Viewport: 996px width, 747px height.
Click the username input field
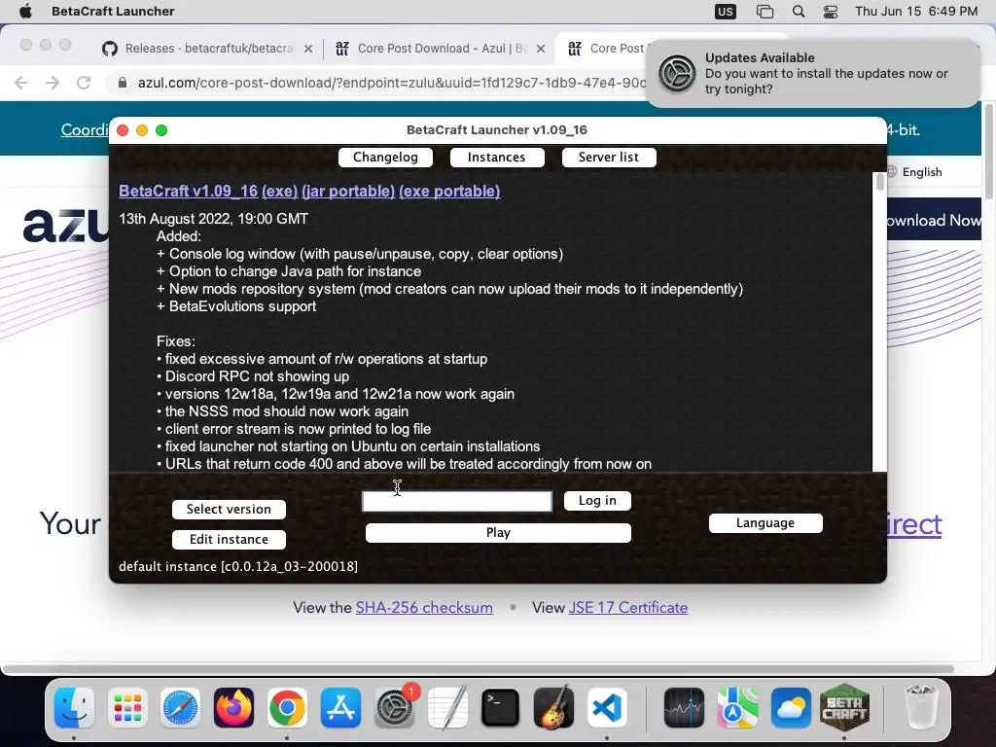tap(457, 501)
